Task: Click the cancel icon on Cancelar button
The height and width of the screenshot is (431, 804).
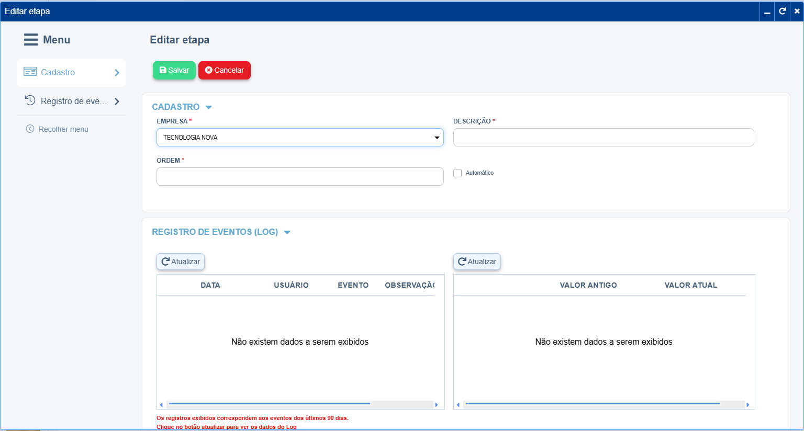Action: (x=208, y=70)
